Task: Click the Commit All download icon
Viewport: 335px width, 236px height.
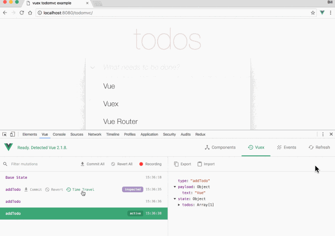Action: tap(83, 164)
